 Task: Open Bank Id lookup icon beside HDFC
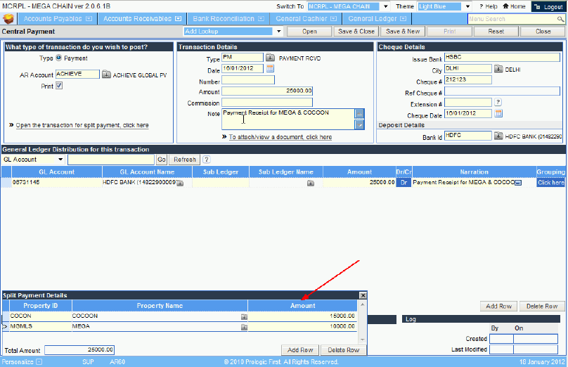pos(498,135)
